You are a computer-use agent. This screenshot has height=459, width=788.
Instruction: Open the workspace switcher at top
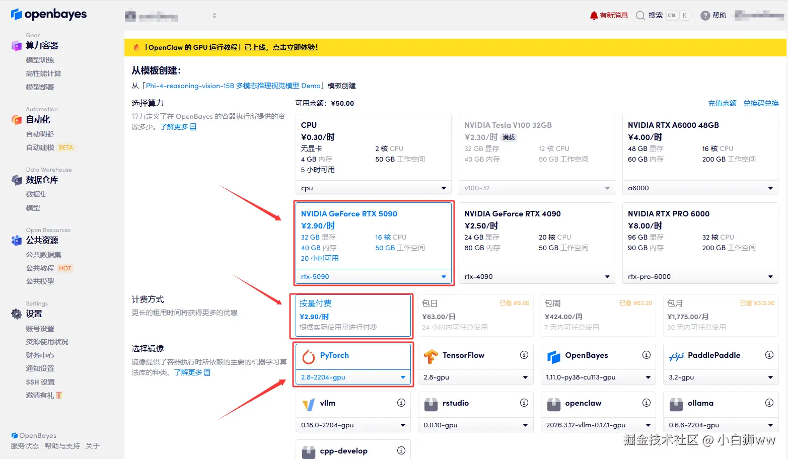171,16
